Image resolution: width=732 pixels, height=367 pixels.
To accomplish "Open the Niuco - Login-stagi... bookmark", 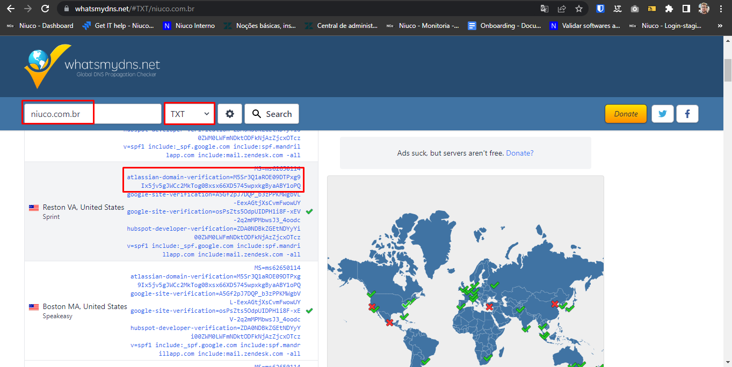I will (665, 25).
